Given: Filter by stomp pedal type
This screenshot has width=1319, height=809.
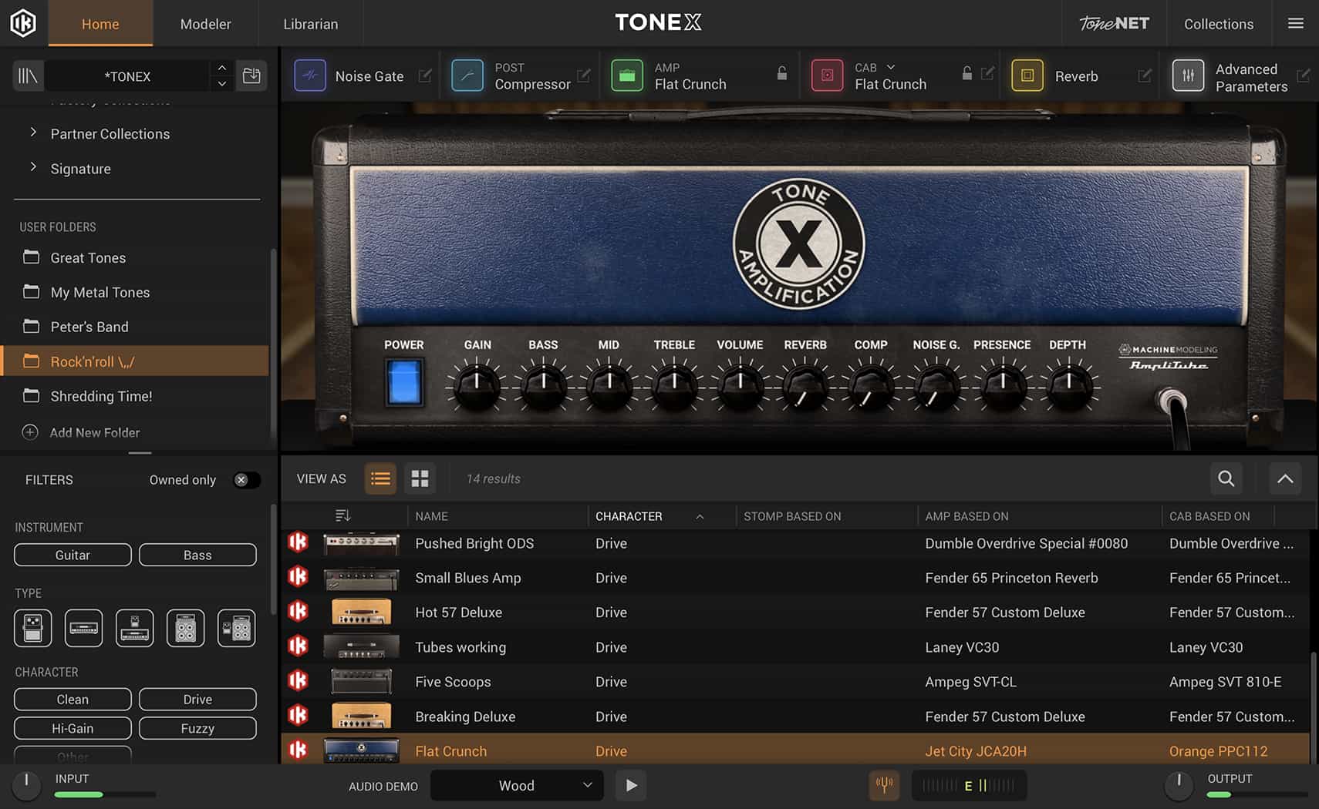Looking at the screenshot, I should 32,628.
